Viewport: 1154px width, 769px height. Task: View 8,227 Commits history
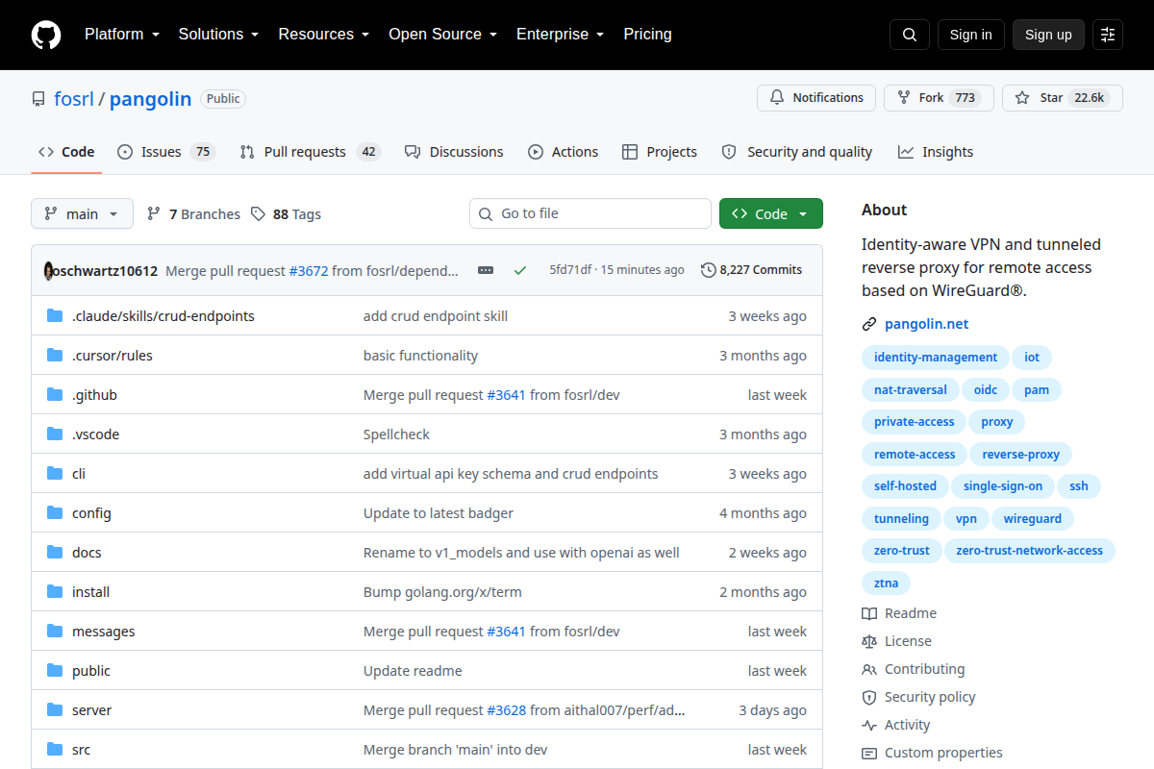[x=751, y=270]
